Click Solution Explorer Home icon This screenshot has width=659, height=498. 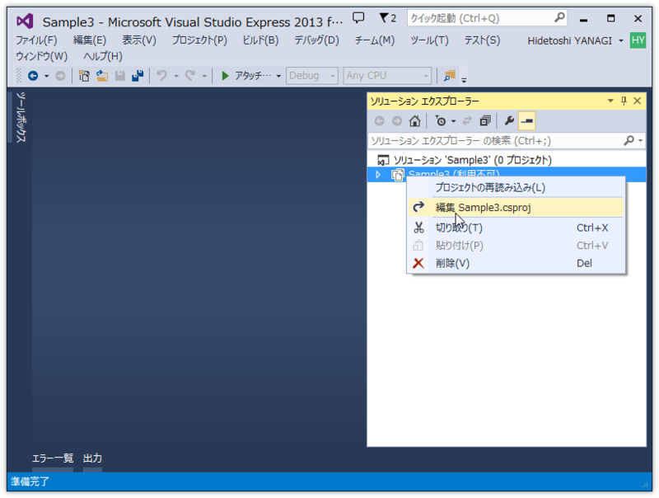(x=415, y=121)
